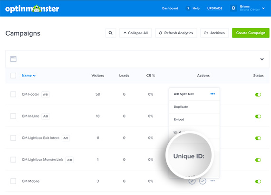Click the Help question mark icon
Viewport: 271px width, 195px height.
(x=188, y=8)
